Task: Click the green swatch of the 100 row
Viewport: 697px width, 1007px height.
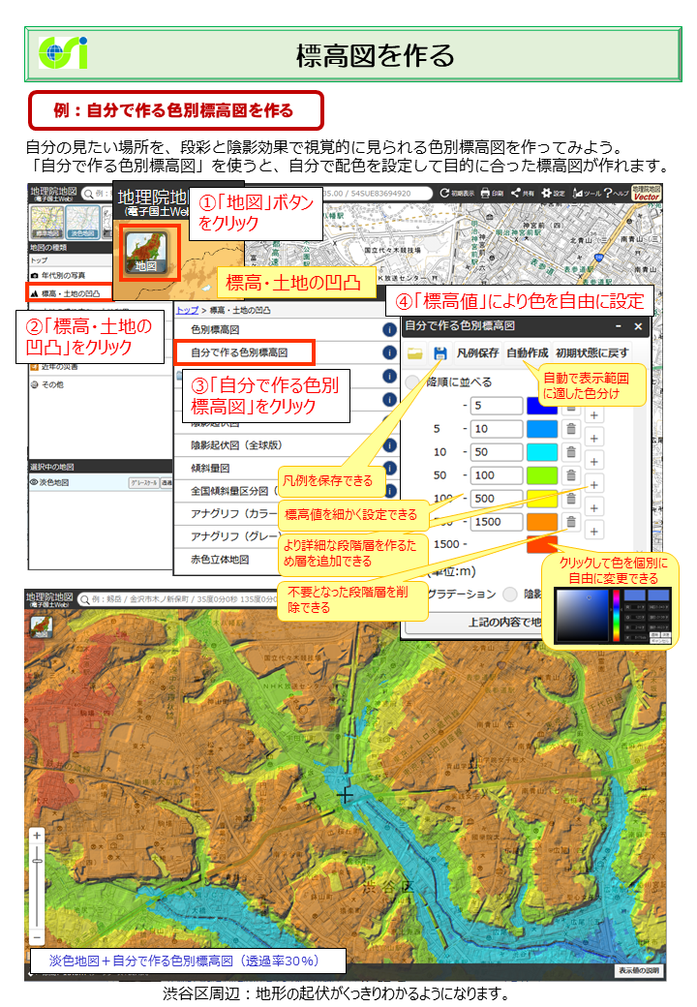Action: (x=542, y=475)
